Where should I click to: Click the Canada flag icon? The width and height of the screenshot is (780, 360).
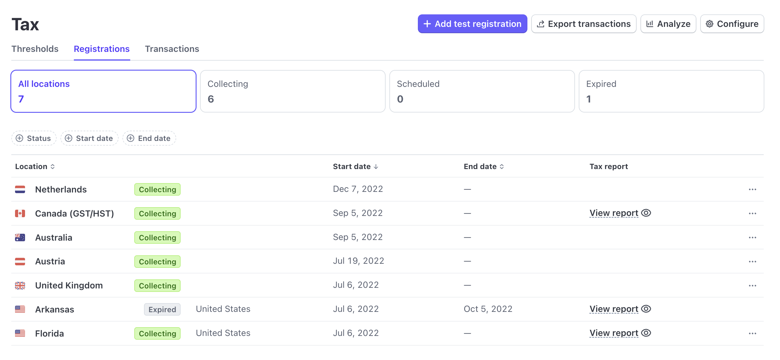tap(20, 213)
